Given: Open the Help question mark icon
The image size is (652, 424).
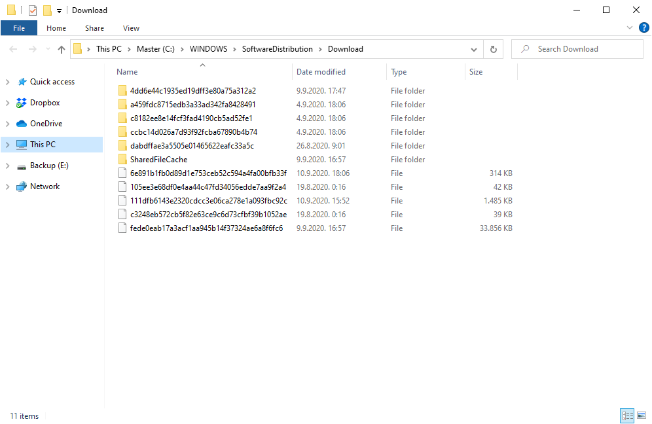Looking at the screenshot, I should point(643,28).
